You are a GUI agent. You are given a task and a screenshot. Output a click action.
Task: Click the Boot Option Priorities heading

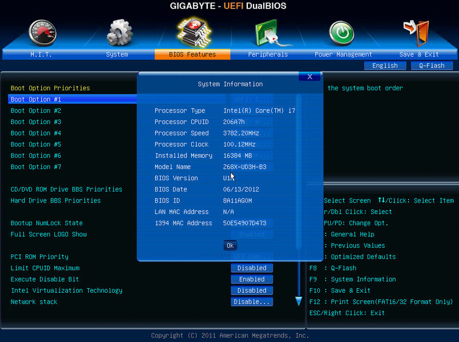pyautogui.click(x=50, y=88)
